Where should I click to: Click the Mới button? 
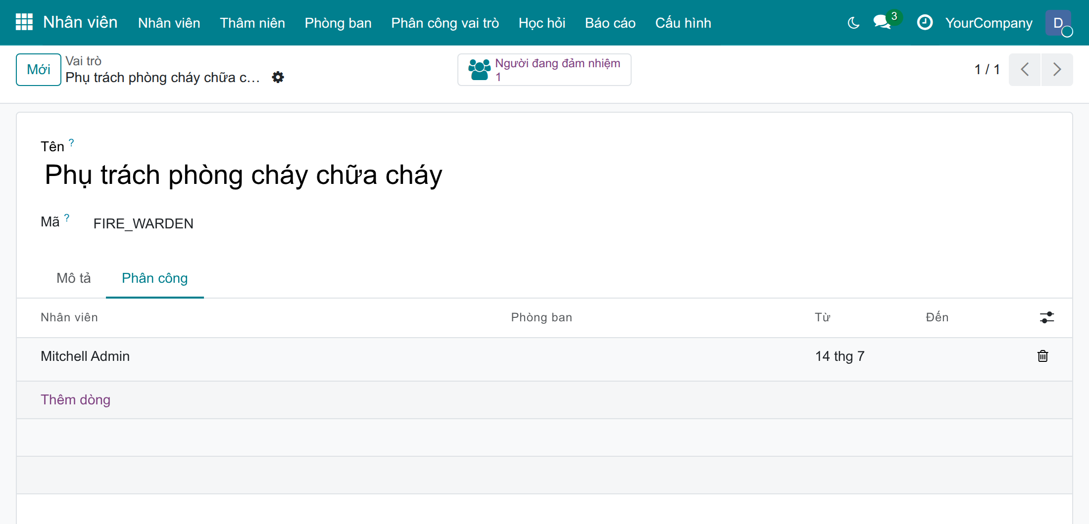[x=39, y=70]
